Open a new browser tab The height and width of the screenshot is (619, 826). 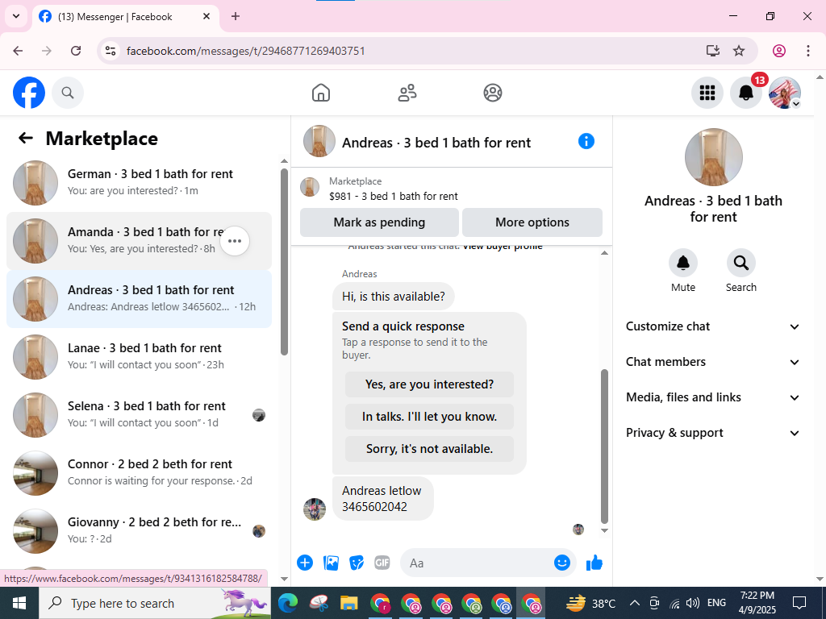point(236,16)
